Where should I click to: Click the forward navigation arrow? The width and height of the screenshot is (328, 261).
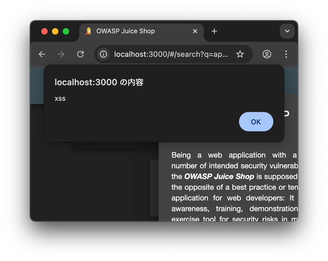click(61, 54)
